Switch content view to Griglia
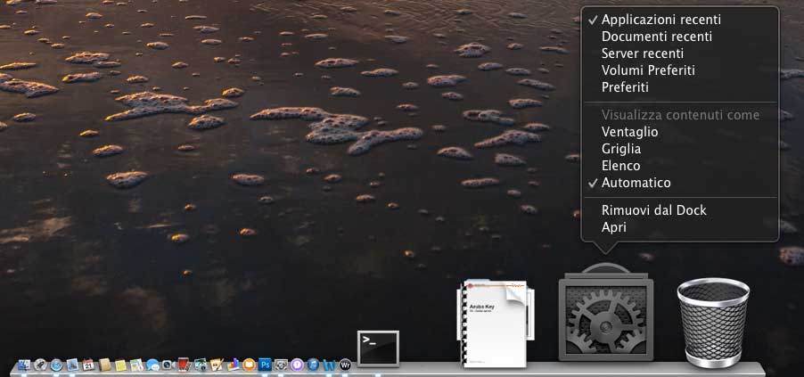The height and width of the screenshot is (377, 804). coord(621,149)
